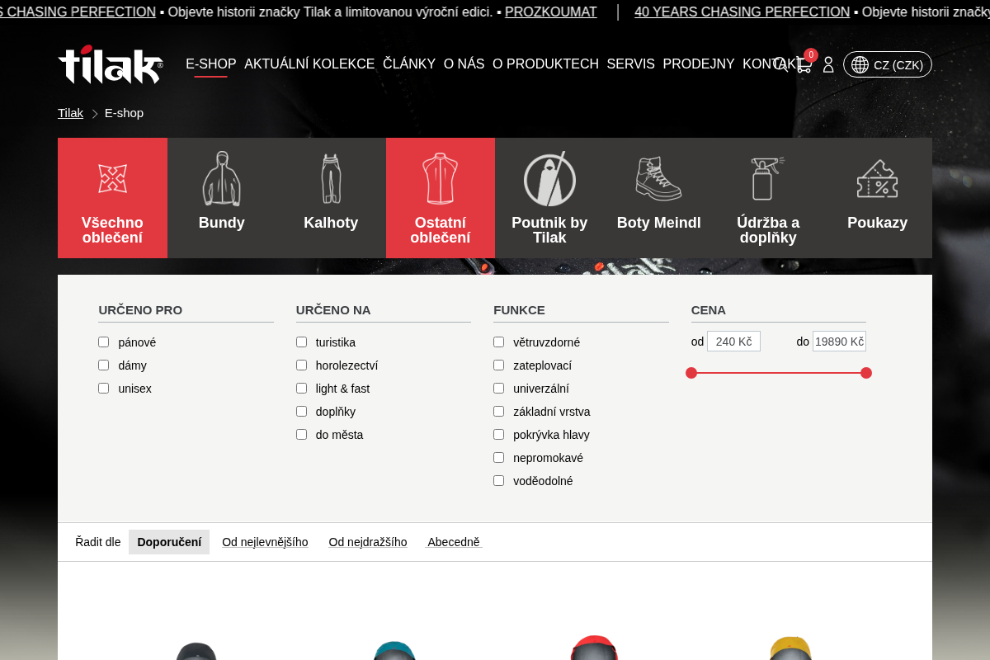Check the pánové filter checkbox
Image resolution: width=990 pixels, height=660 pixels.
click(x=104, y=342)
